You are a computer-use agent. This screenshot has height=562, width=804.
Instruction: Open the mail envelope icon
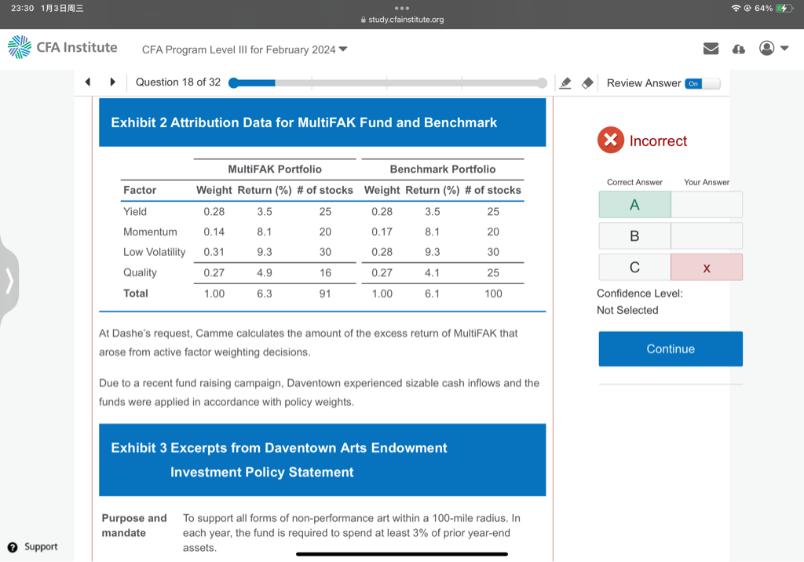(x=711, y=49)
